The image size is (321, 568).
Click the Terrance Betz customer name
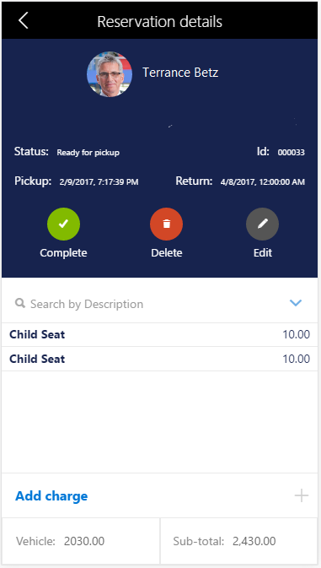(180, 73)
